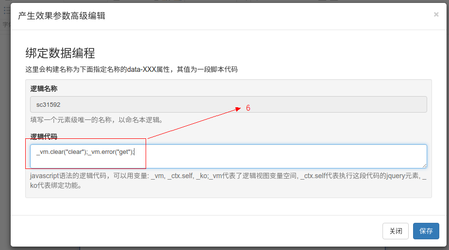The height and width of the screenshot is (250, 449).
Task: Focus the 逻辑名称 field containing sc31592
Action: (229, 104)
